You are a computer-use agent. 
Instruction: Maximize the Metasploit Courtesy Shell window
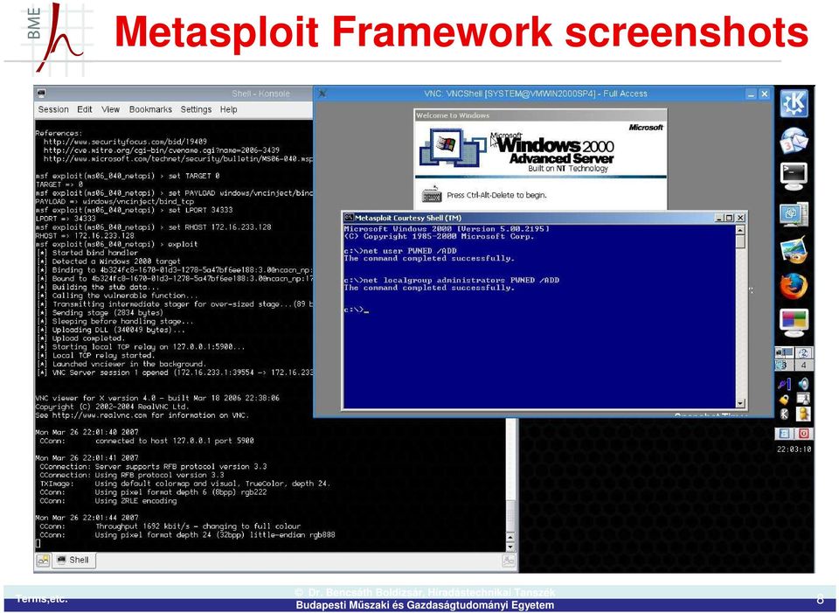(x=729, y=218)
